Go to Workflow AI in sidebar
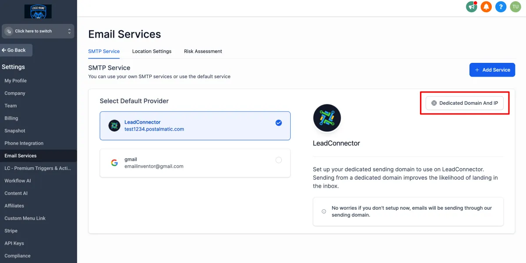Viewport: 526px width, 263px height. (18, 181)
